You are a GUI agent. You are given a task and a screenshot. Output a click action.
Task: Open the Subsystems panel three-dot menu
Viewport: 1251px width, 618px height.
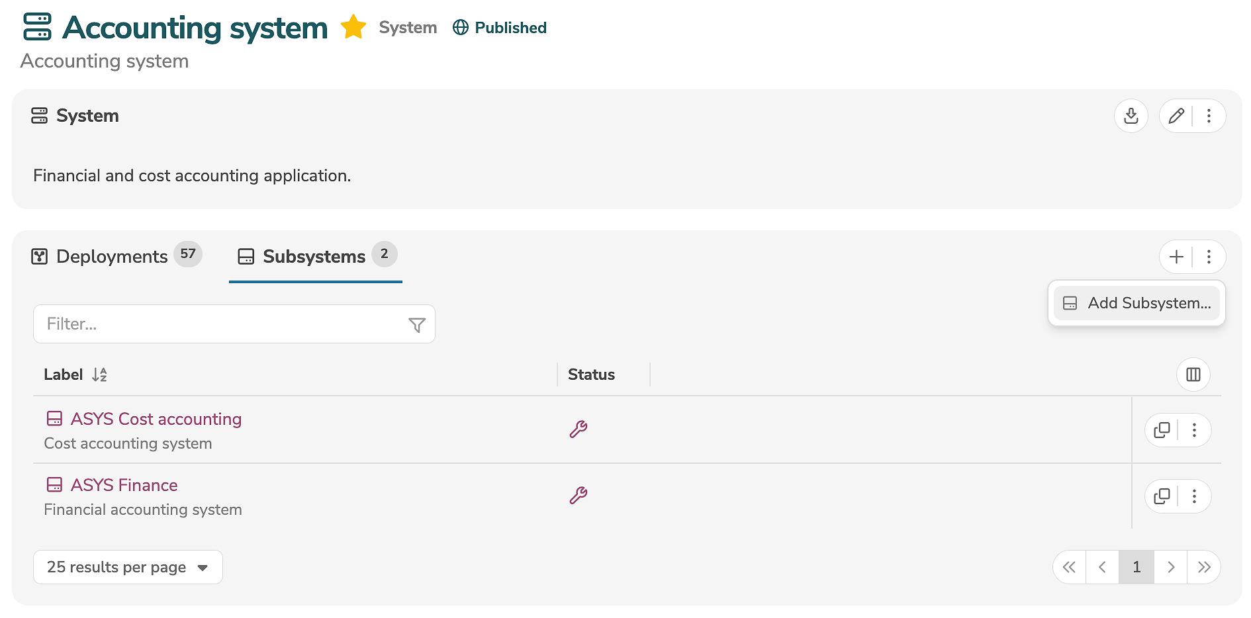point(1209,257)
